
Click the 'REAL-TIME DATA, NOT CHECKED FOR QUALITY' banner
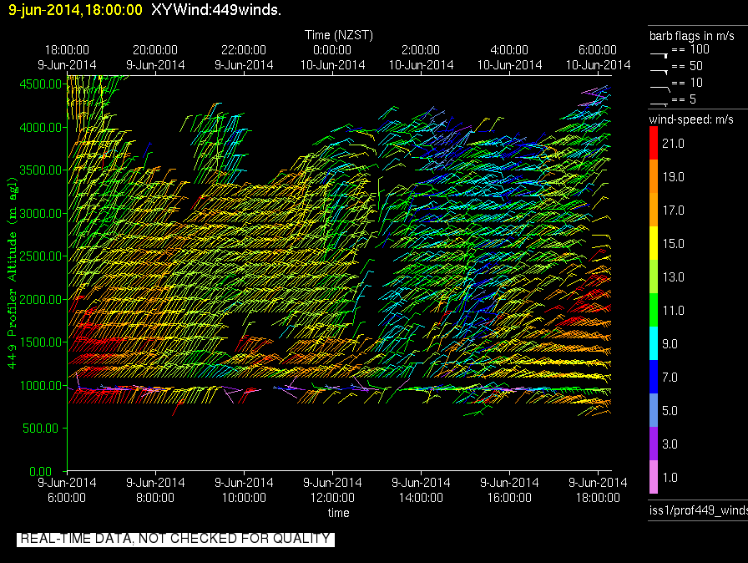click(175, 539)
